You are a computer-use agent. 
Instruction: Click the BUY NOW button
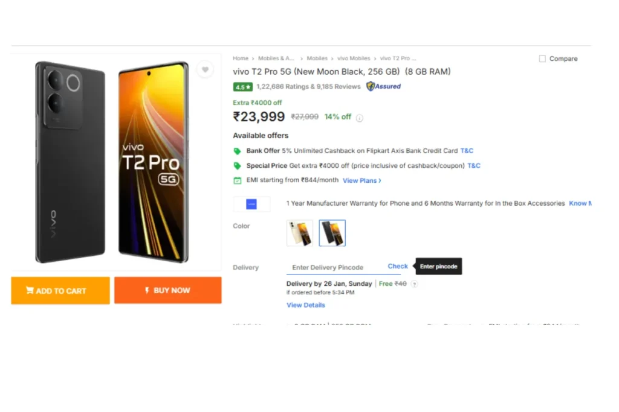(x=168, y=290)
